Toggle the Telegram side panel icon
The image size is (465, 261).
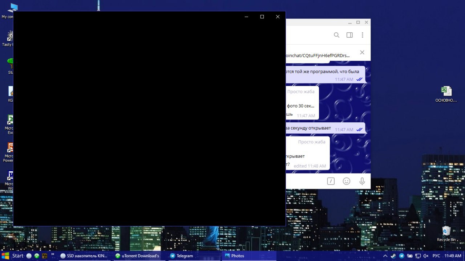click(349, 35)
